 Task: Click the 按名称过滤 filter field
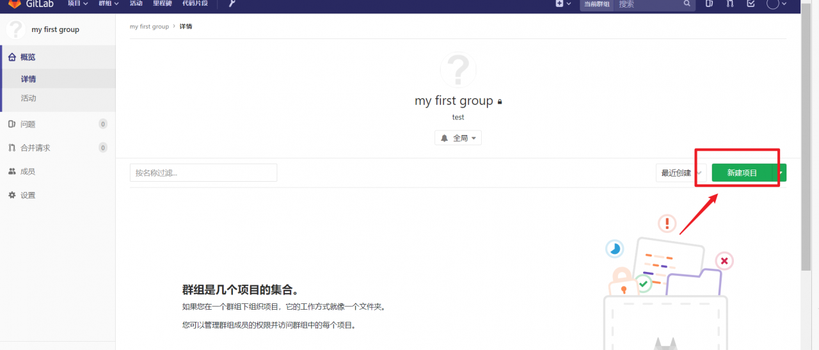pyautogui.click(x=203, y=173)
